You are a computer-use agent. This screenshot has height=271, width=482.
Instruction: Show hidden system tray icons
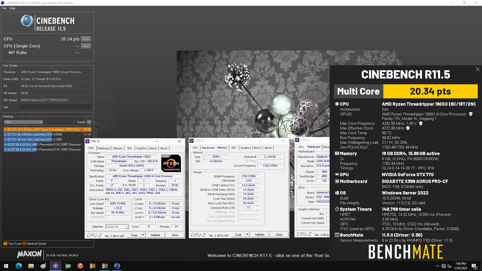(438, 266)
